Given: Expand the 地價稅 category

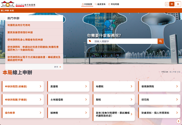Looking at the screenshot, I should click(113, 86).
